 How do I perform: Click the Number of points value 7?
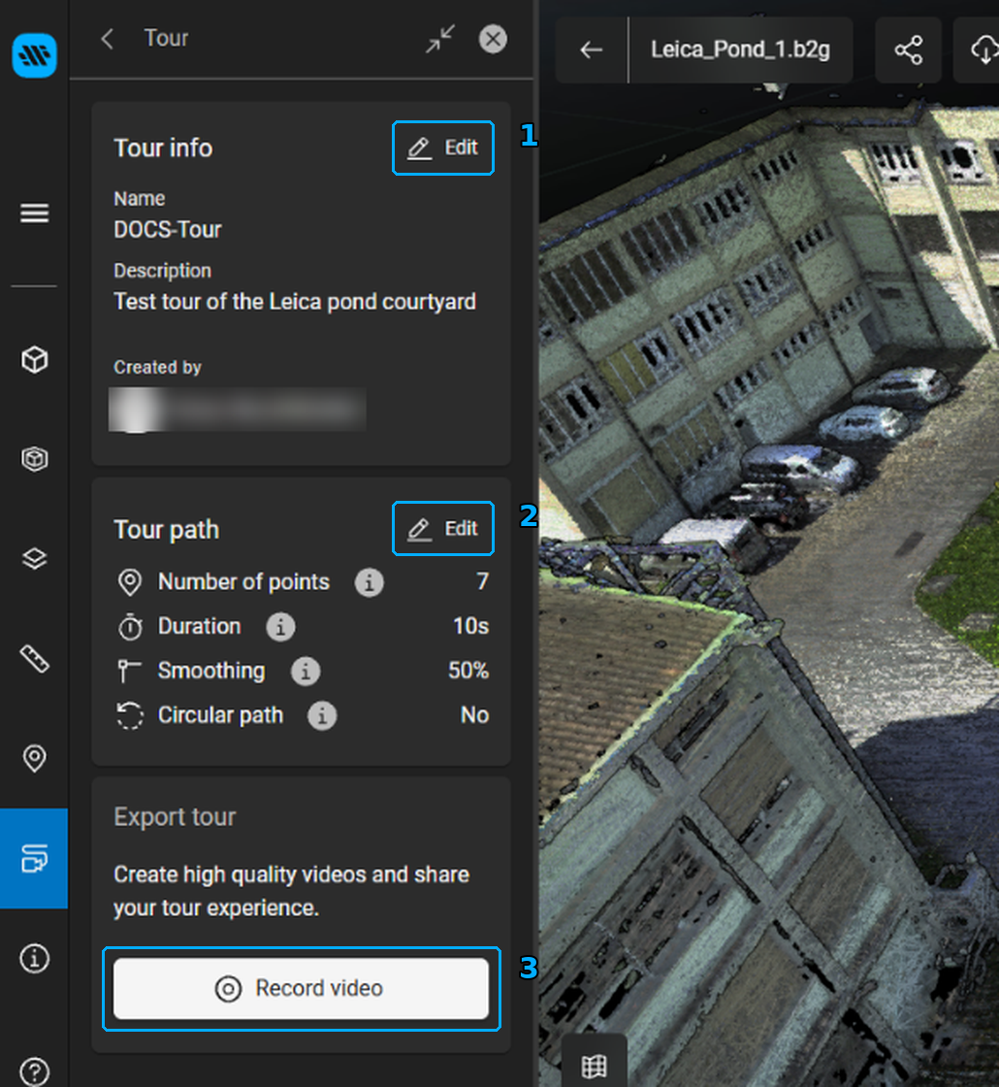(483, 581)
